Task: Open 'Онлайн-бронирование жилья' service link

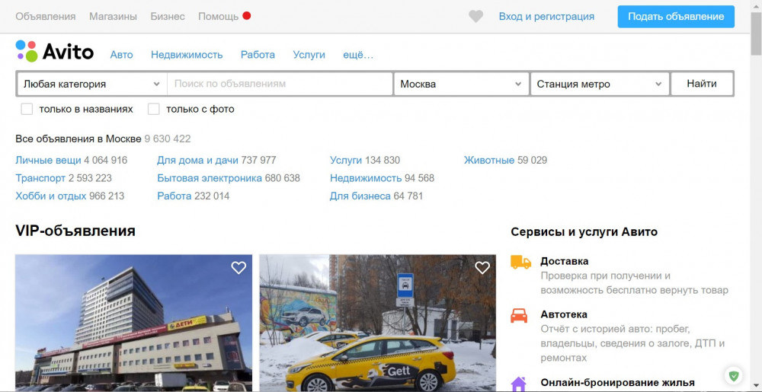Action: (x=617, y=383)
